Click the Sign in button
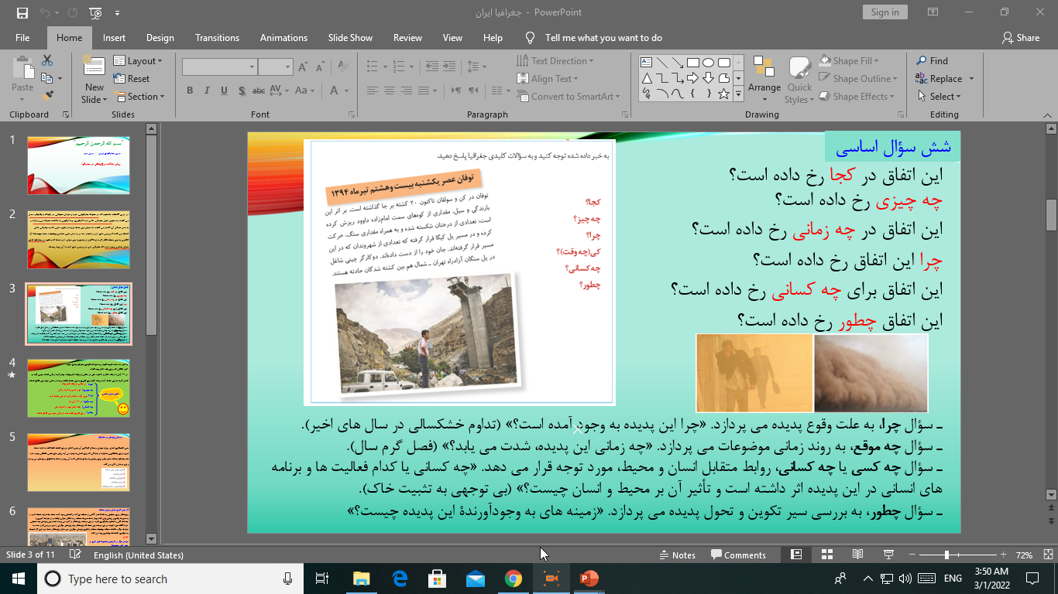Viewport: 1058px width, 594px height. point(885,12)
